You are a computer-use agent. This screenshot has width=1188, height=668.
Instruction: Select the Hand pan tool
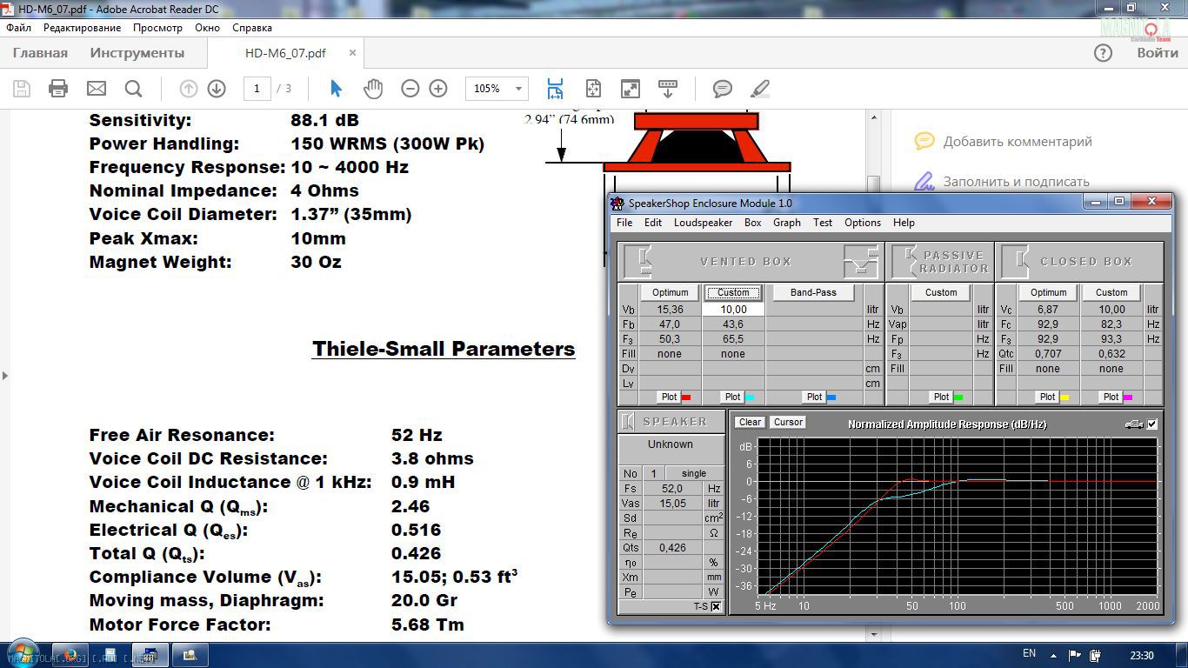click(373, 89)
